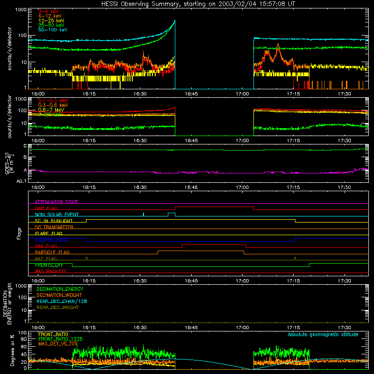Click the ATTENUATOR_STATE flag label

coord(57,202)
